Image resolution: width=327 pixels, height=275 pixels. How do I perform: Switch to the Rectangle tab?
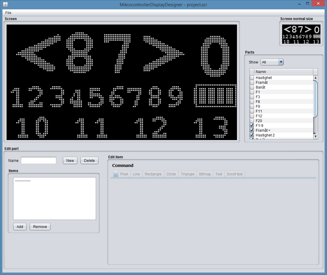[153, 174]
